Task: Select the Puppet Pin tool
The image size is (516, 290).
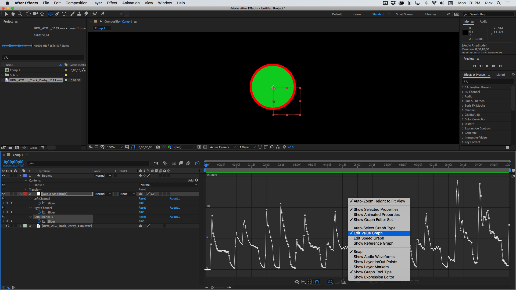Action: tap(103, 14)
